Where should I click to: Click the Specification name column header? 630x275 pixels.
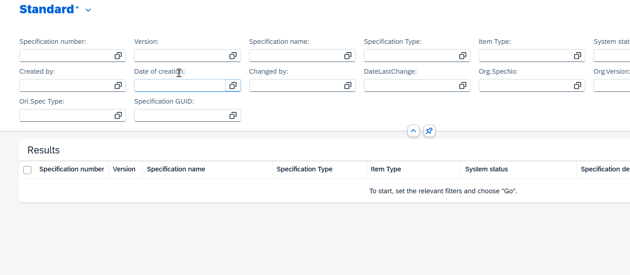[x=176, y=169]
